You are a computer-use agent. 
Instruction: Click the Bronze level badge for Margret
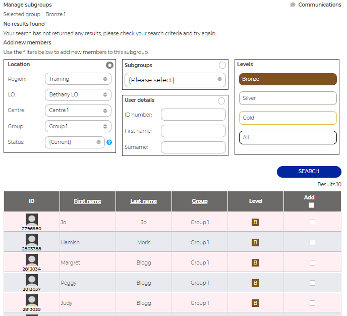pos(255,262)
